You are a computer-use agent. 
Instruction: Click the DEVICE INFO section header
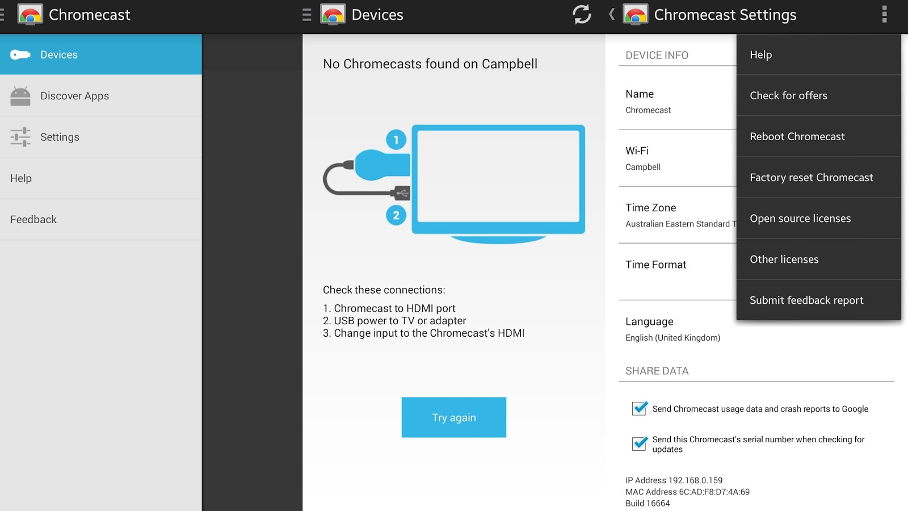click(x=657, y=55)
